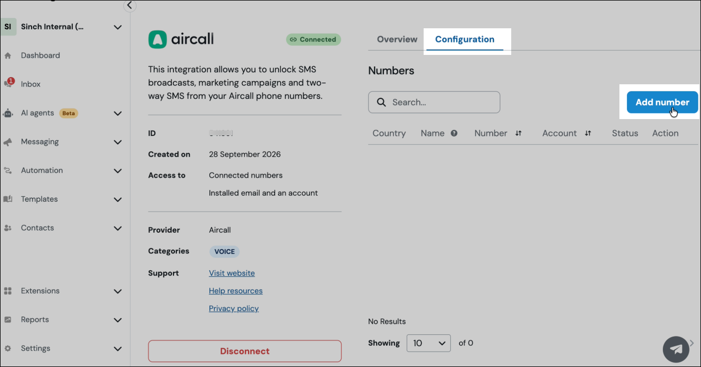
Task: Click the Messaging megaphone icon
Action: tap(8, 142)
